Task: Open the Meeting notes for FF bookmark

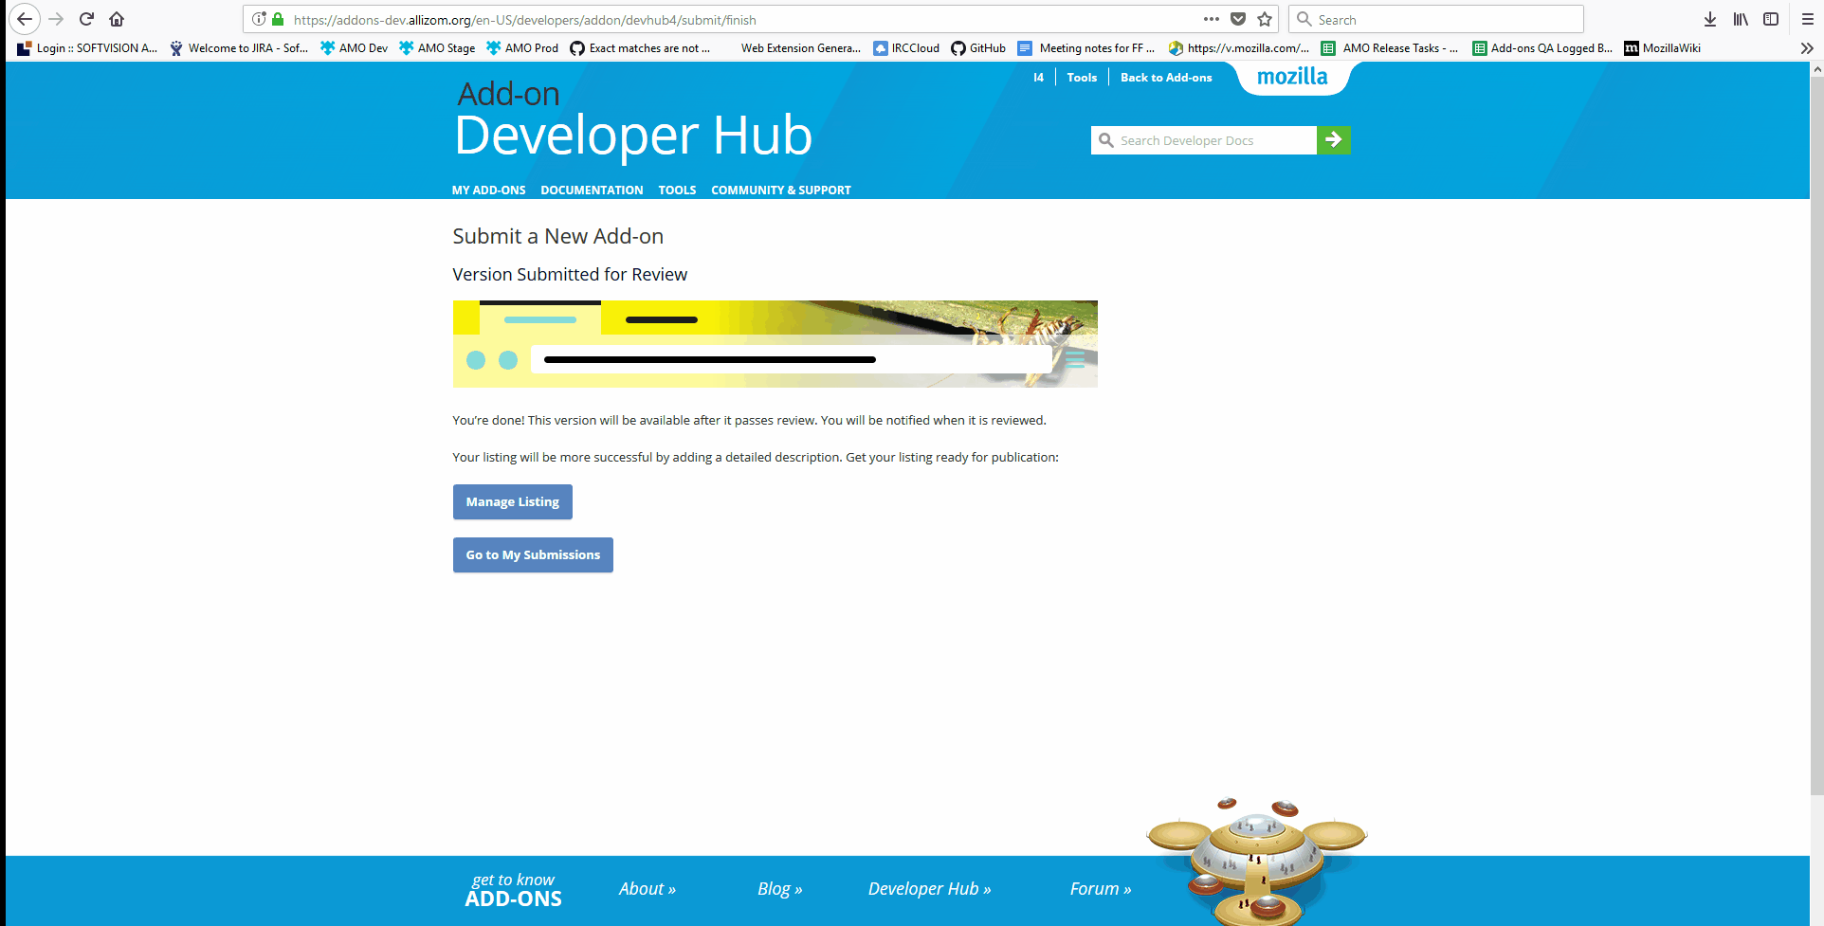Action: pos(1086,48)
